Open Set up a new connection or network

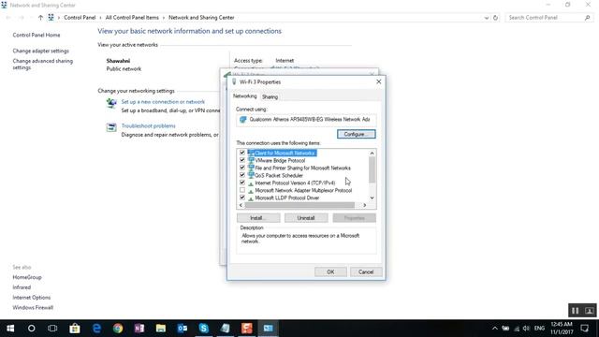pyautogui.click(x=163, y=102)
